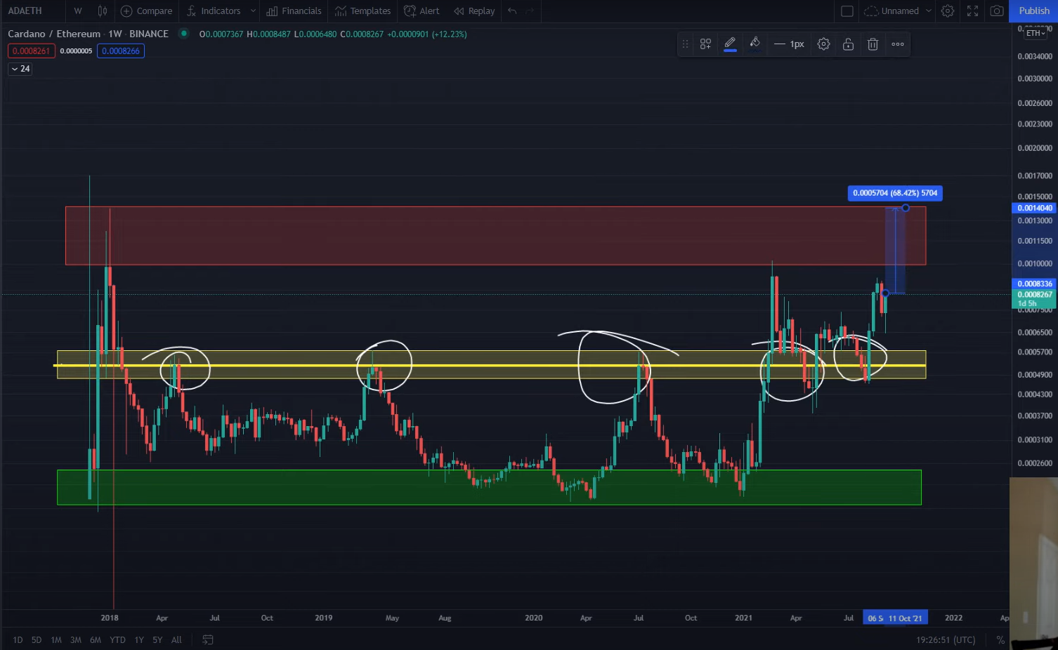Click the blue Publish button
The image size is (1058, 650).
tap(1034, 11)
